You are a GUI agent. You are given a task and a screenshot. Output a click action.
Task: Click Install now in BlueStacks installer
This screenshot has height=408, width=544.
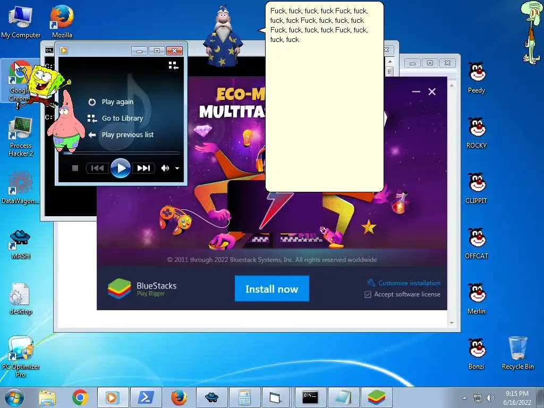[x=271, y=288]
